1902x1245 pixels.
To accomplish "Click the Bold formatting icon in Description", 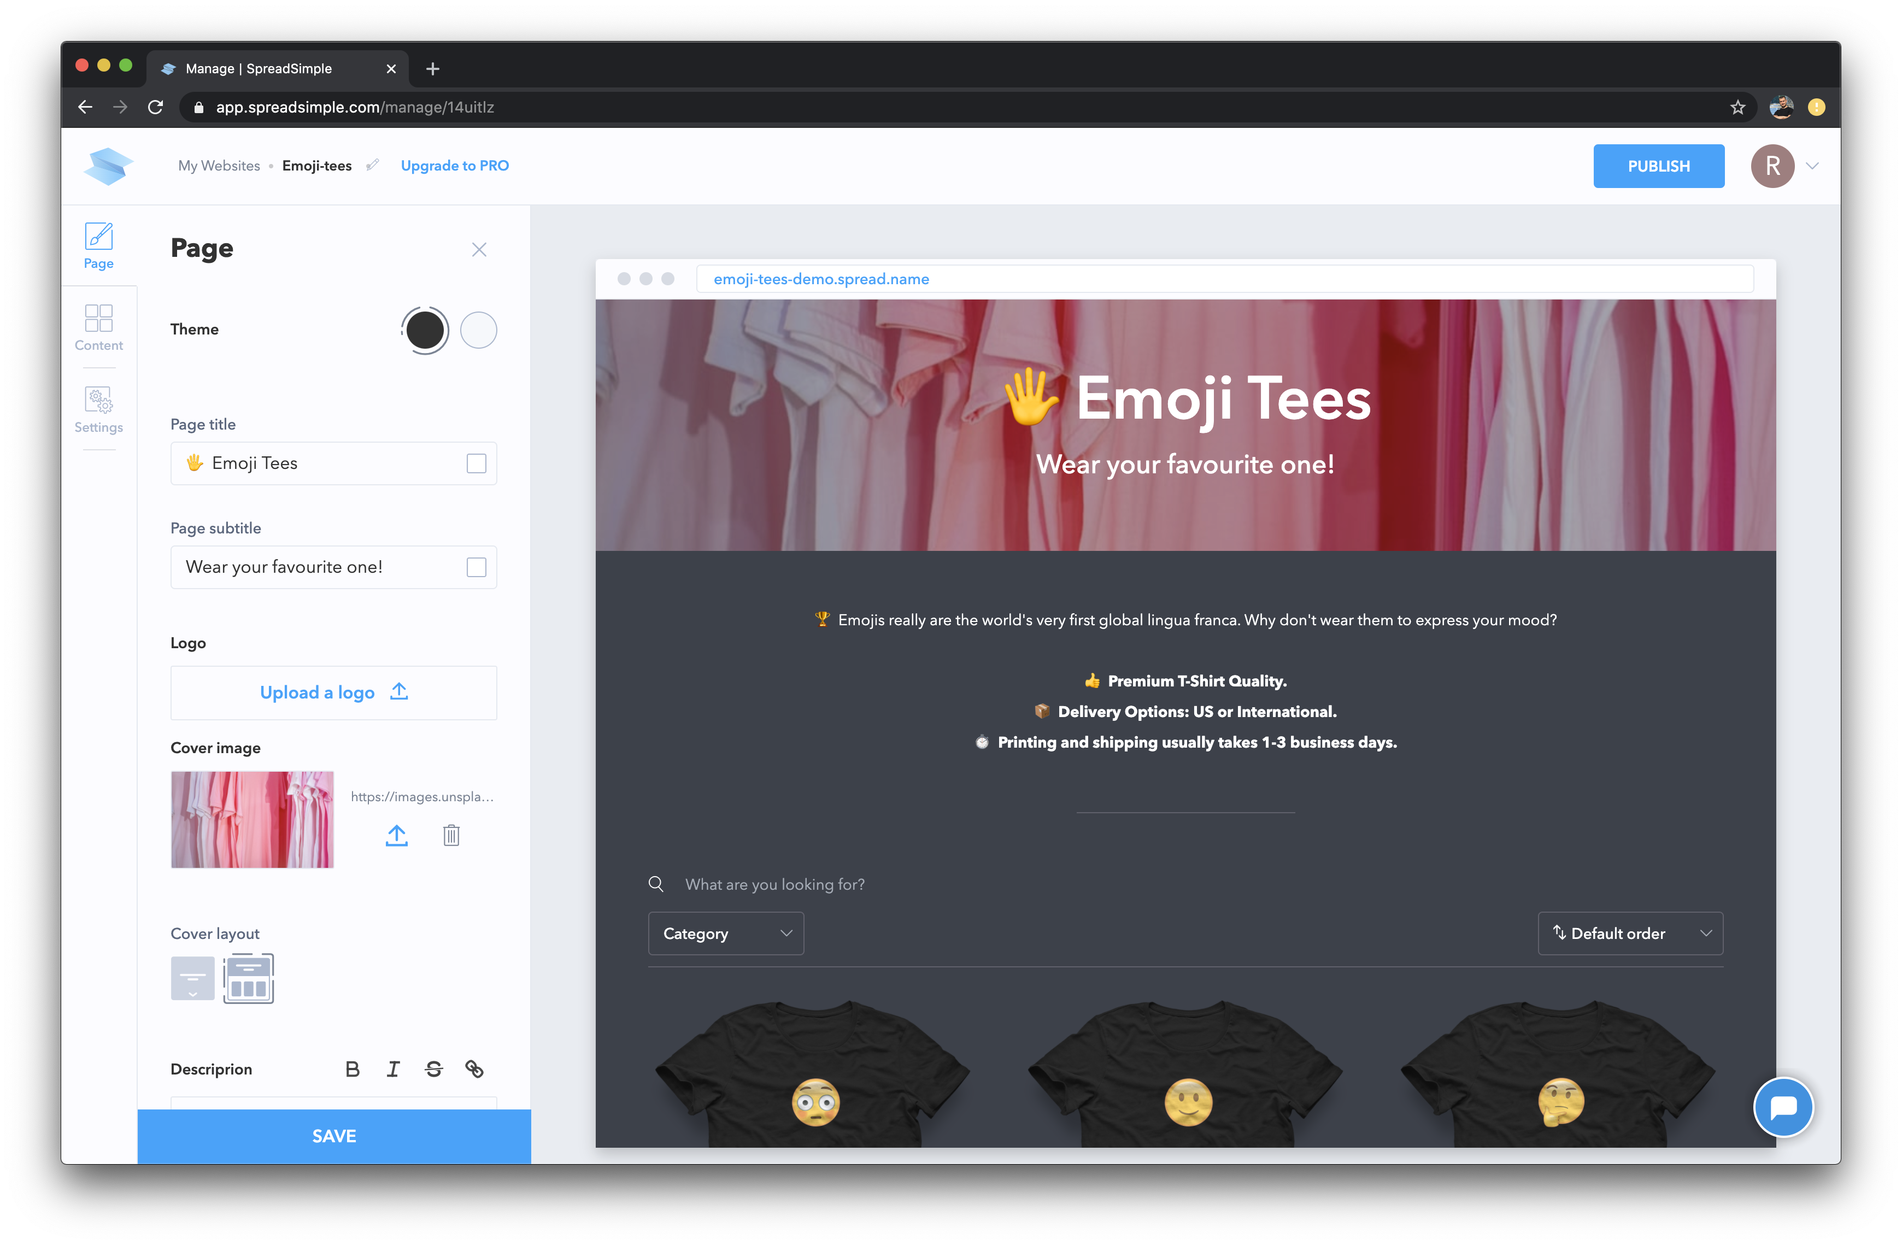I will click(353, 1069).
